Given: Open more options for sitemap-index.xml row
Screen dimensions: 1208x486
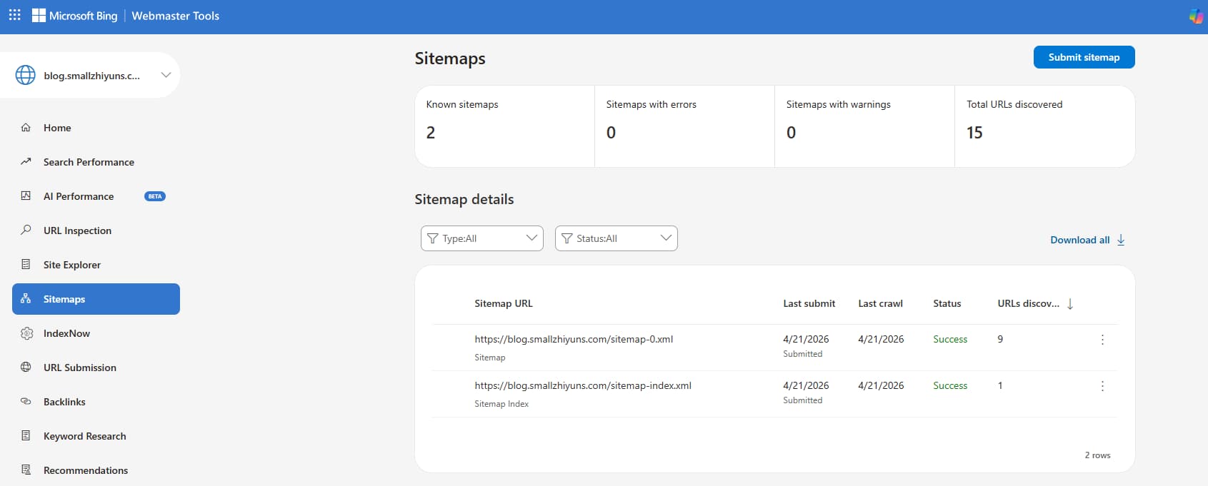Looking at the screenshot, I should [x=1102, y=386].
